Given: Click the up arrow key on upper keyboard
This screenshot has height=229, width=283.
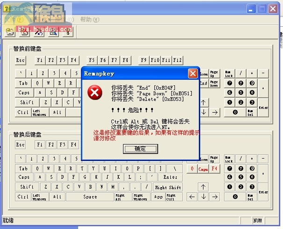Looking at the screenshot, I should click(204, 102).
